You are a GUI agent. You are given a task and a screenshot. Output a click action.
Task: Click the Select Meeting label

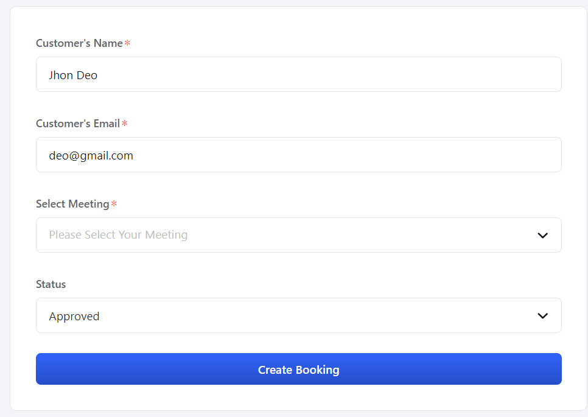coord(71,203)
